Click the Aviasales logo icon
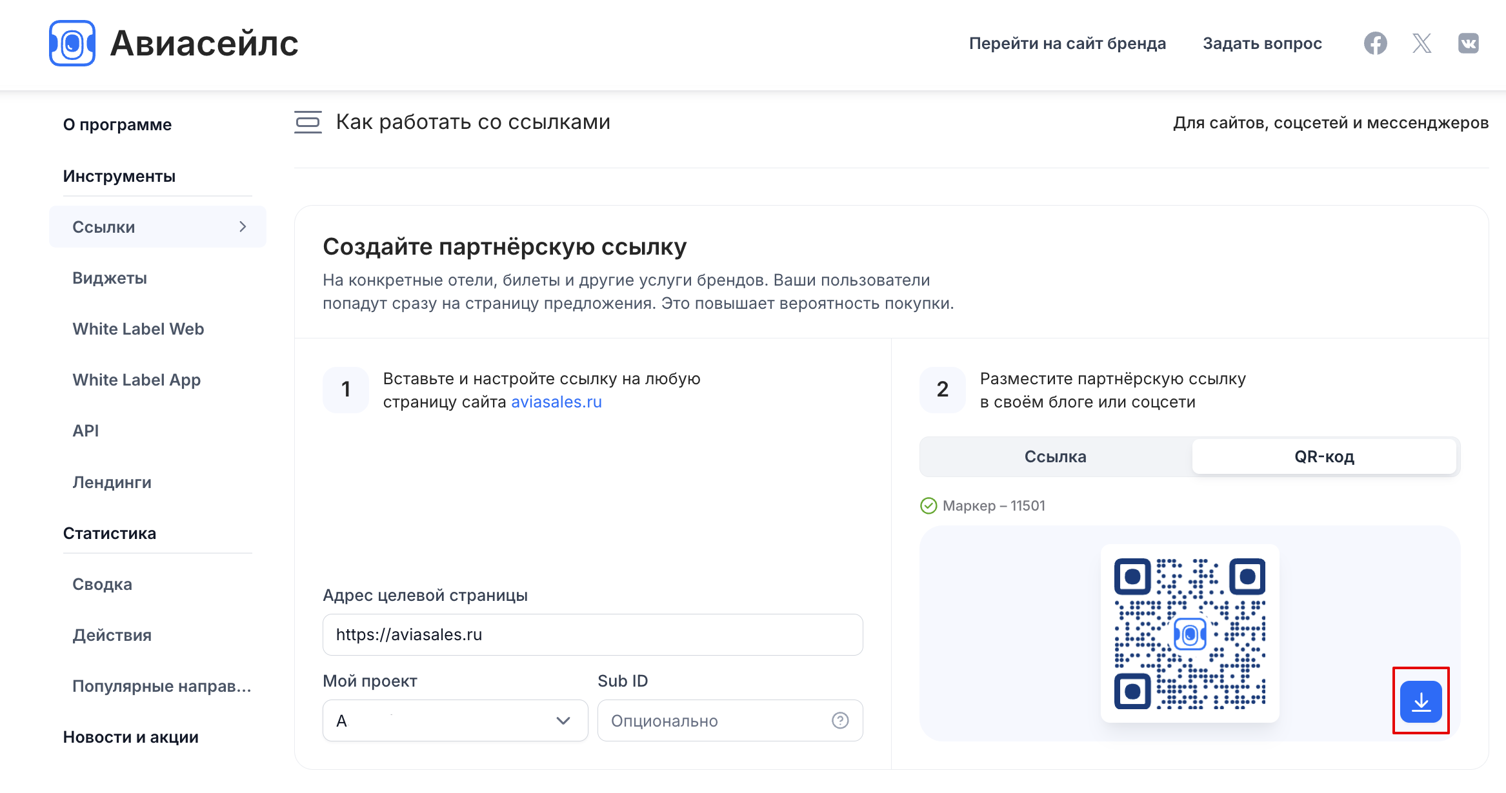The image size is (1506, 793). 72,43
